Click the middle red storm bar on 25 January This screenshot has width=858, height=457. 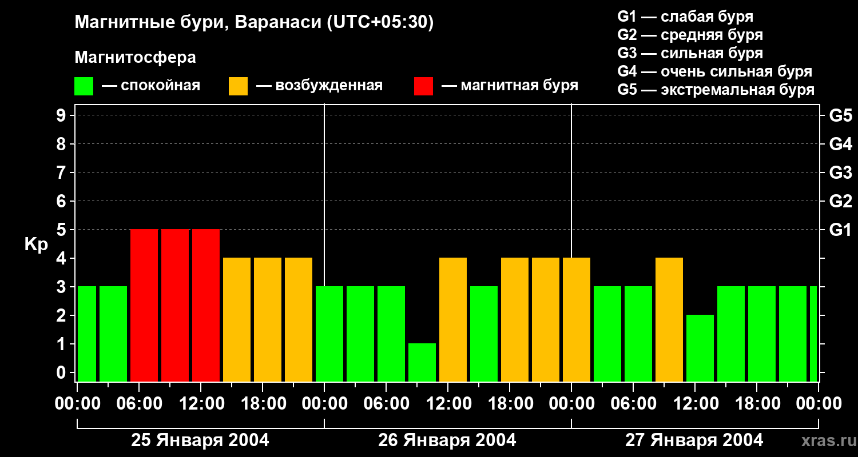[175, 305]
